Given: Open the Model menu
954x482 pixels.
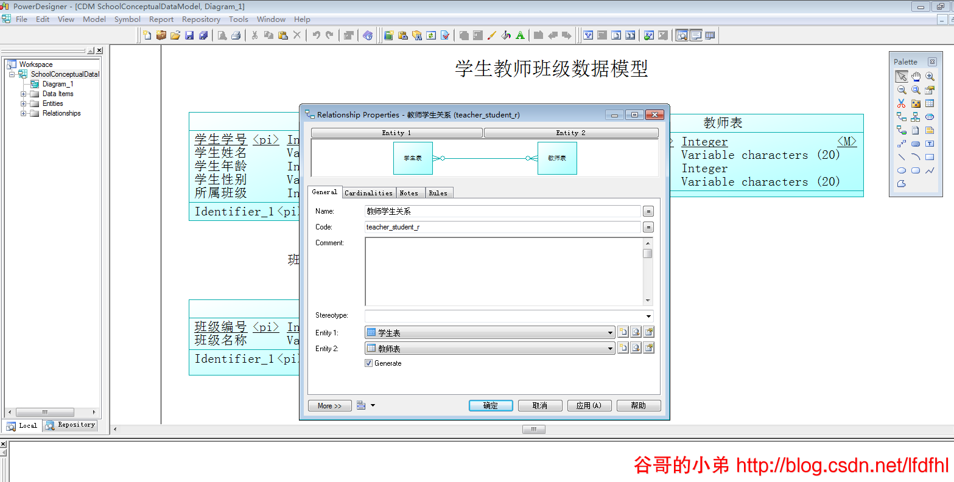Looking at the screenshot, I should (94, 19).
